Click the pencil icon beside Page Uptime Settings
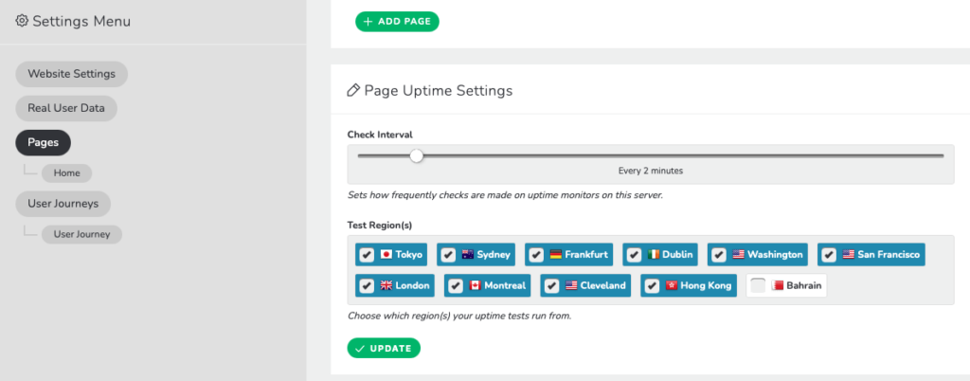 353,91
